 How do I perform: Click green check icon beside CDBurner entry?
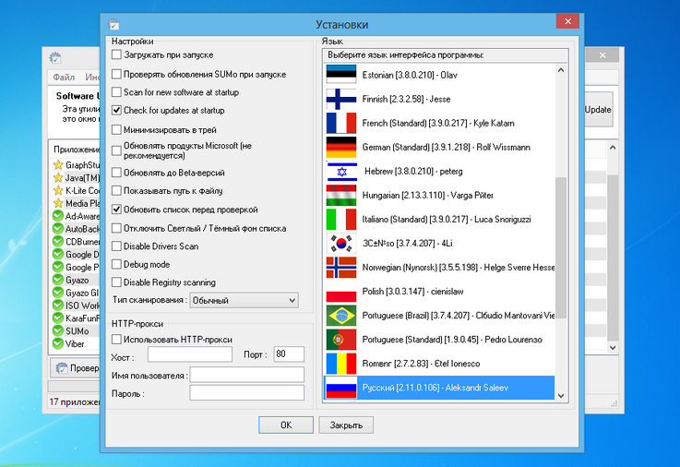coord(58,241)
